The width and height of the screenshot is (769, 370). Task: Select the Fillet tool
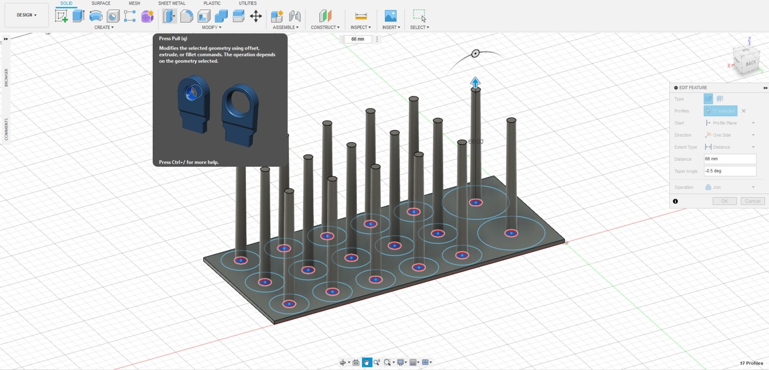click(x=187, y=16)
